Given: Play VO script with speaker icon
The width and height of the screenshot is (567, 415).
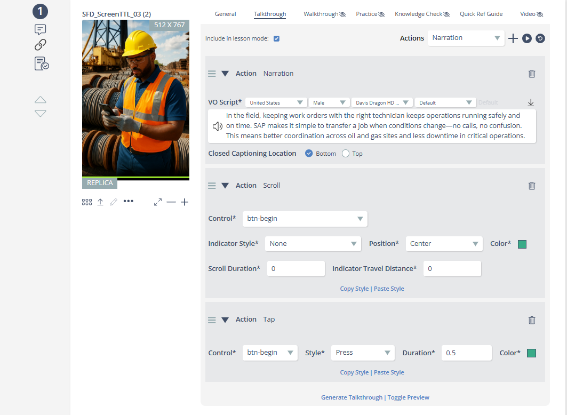Looking at the screenshot, I should [x=217, y=126].
